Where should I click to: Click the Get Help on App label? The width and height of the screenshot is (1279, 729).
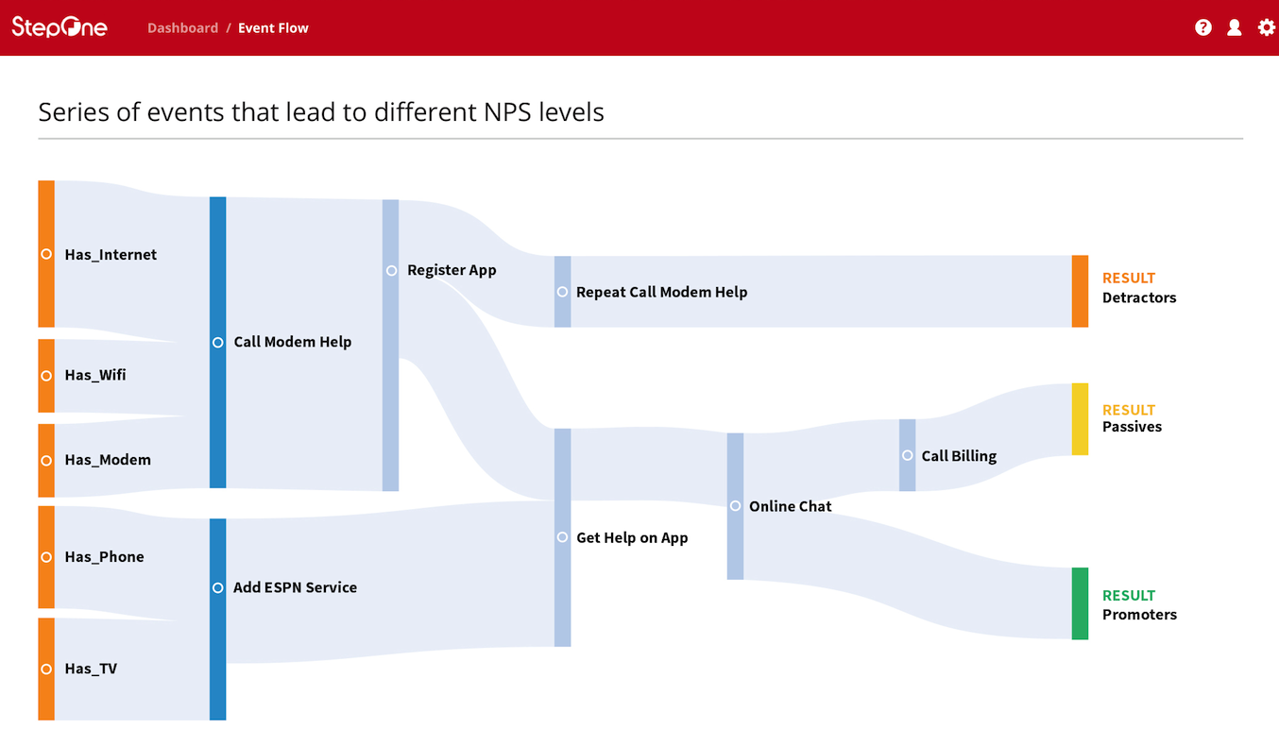pyautogui.click(x=632, y=537)
